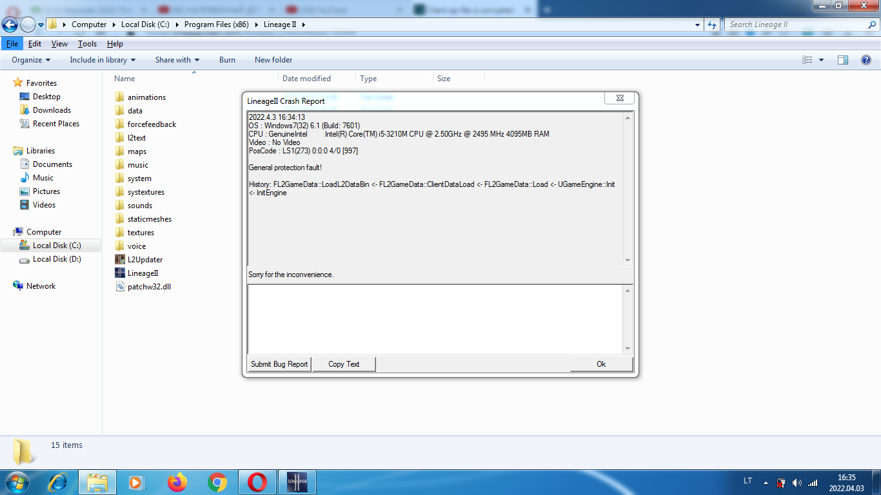881x495 pixels.
Task: Open the Include in library dropdown
Action: point(103,60)
